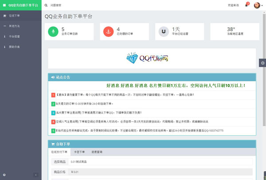Click the grey magnet icon

point(164,32)
